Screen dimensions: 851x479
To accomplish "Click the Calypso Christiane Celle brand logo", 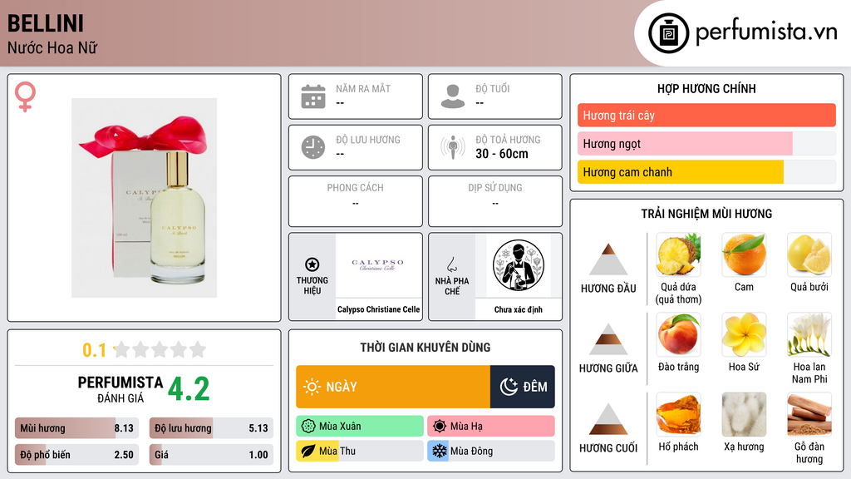I will 378,265.
